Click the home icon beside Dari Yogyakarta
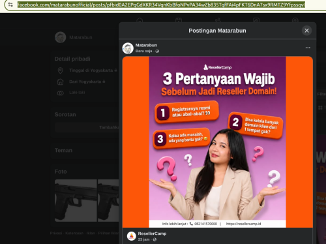Image resolution: width=326 pixels, height=244 pixels. pos(61,82)
